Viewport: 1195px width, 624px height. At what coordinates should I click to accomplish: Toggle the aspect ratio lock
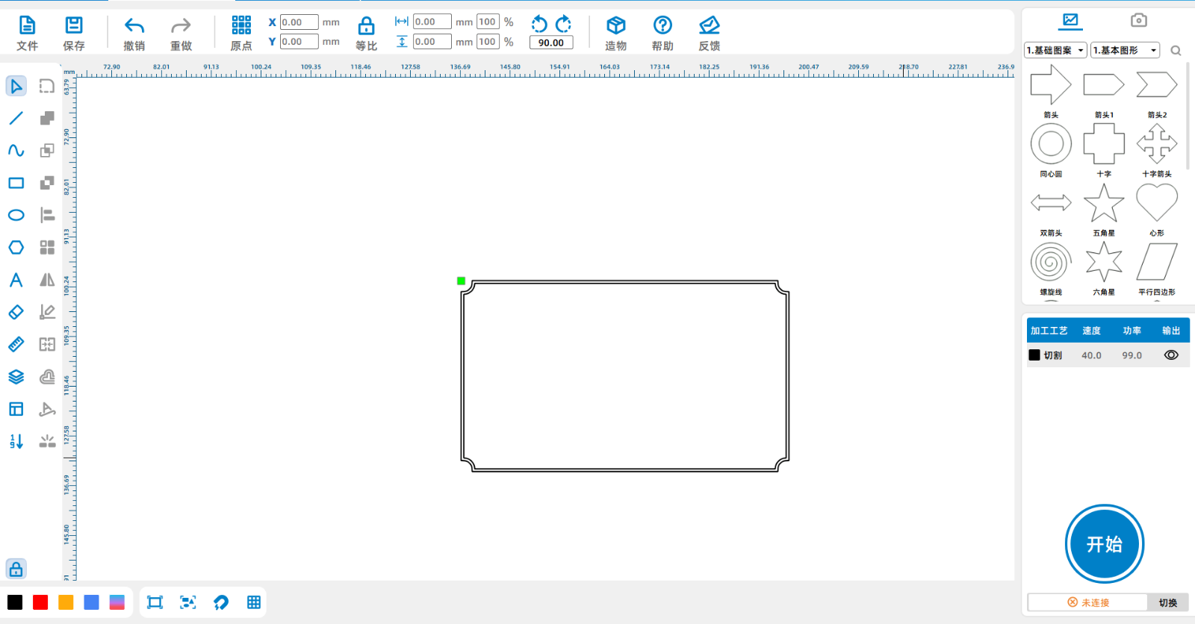[366, 27]
